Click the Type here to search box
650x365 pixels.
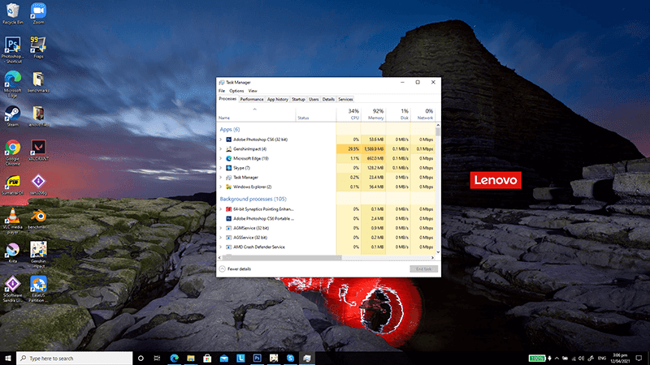click(75, 359)
